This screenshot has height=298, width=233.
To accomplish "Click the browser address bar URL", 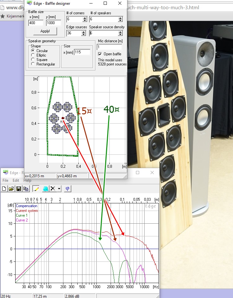I will point(163,8).
